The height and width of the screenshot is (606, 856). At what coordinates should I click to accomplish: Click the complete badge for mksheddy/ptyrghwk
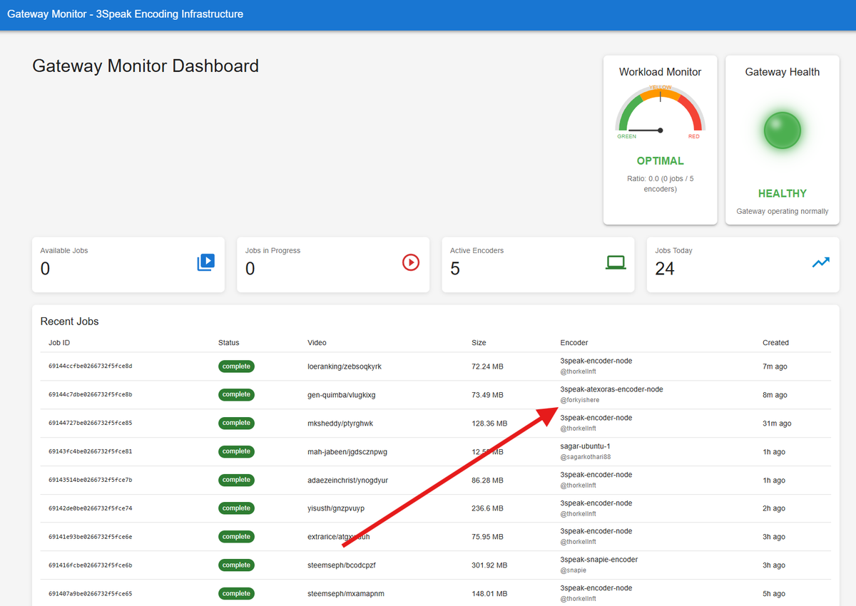tap(236, 423)
